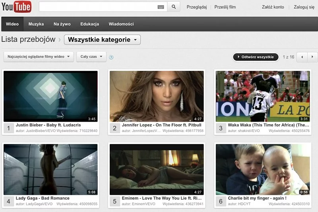Click the 1 z 16 page indicator
The image size is (318, 212).
[289, 57]
